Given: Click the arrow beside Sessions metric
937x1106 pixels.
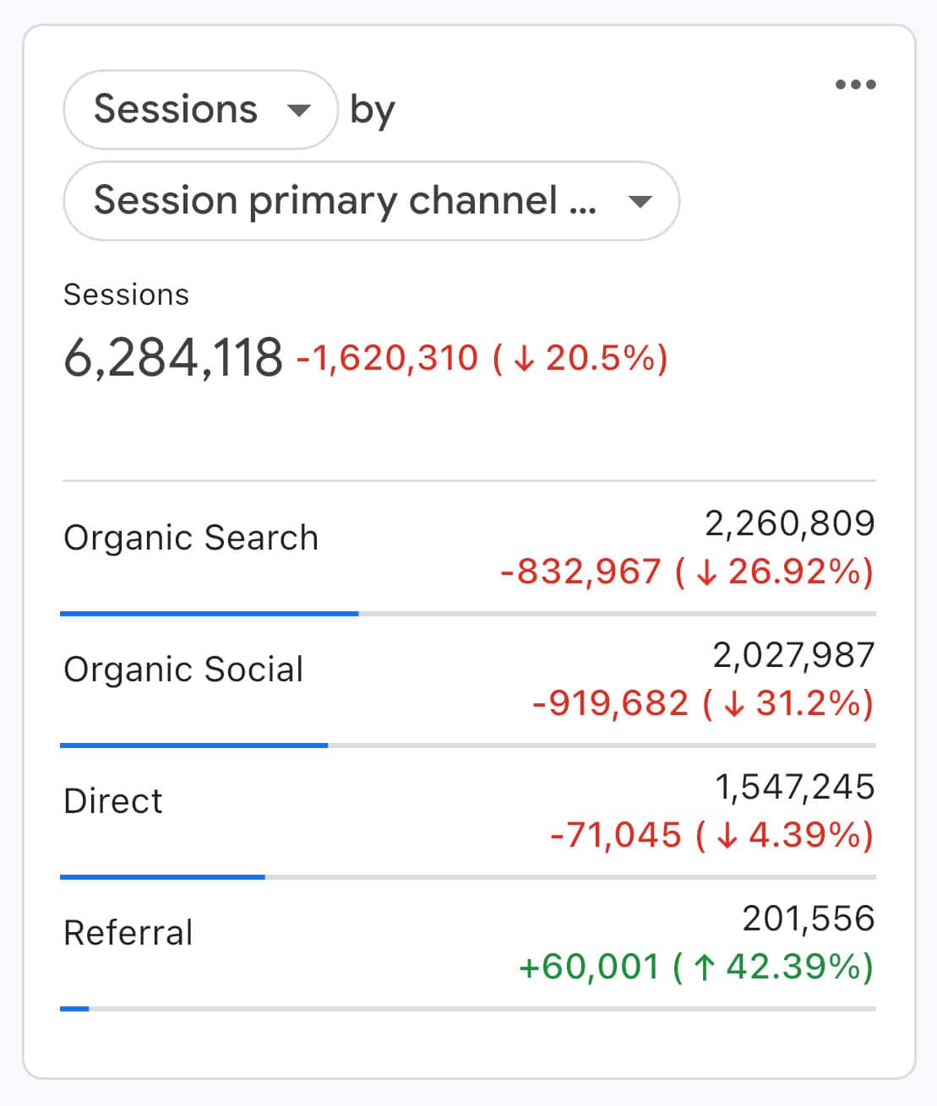Looking at the screenshot, I should [x=299, y=110].
